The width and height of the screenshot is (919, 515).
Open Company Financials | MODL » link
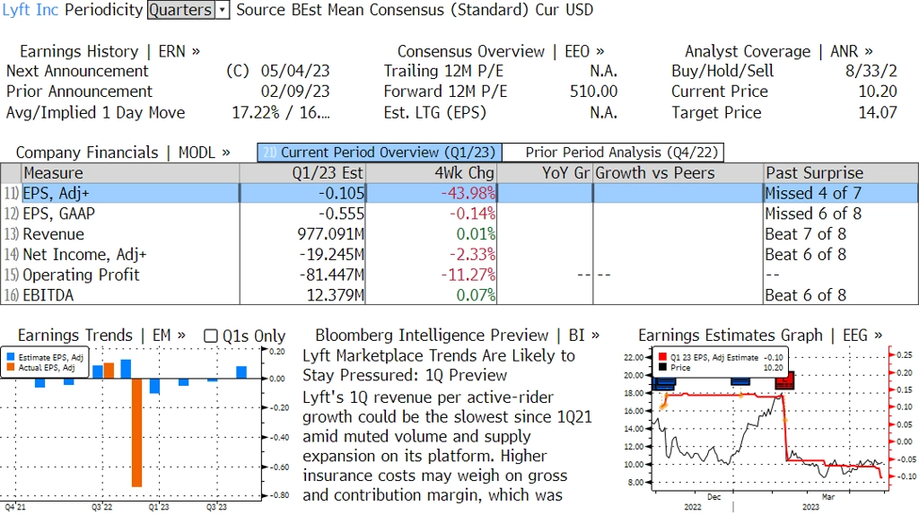123,153
